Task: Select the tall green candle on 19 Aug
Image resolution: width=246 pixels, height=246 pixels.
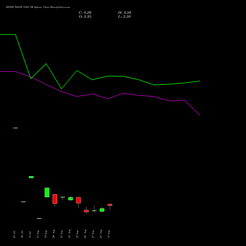Action: [x=47, y=192]
